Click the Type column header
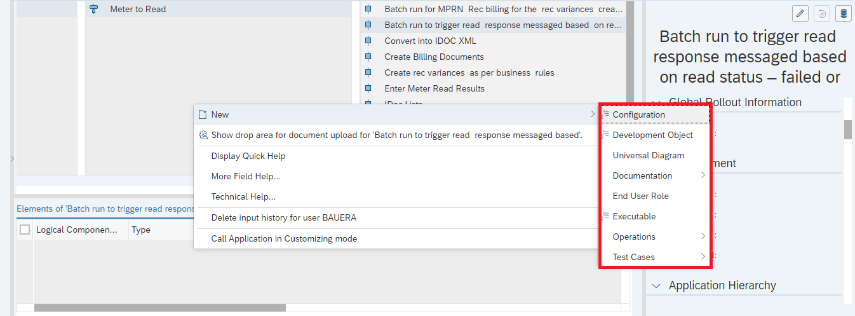855x316 pixels. click(x=141, y=230)
